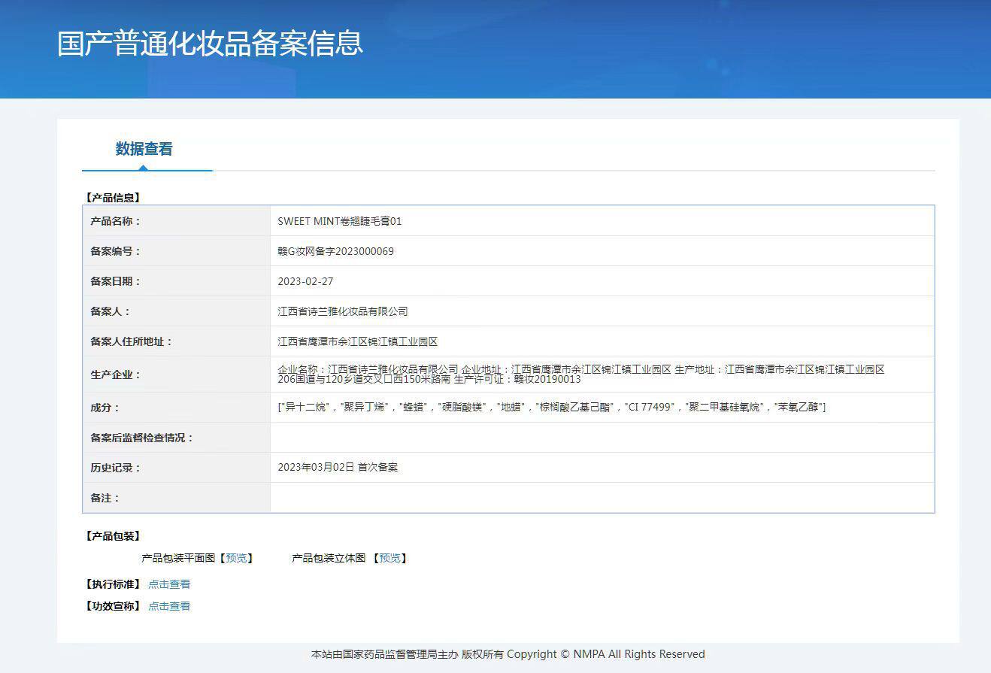
Task: Click the 成分 label cell
Action: click(x=177, y=408)
